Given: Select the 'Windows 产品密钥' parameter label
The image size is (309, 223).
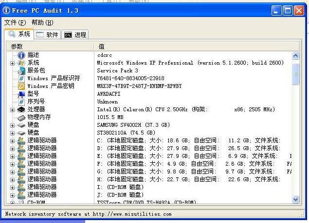Looking at the screenshot, I should click(x=51, y=86).
